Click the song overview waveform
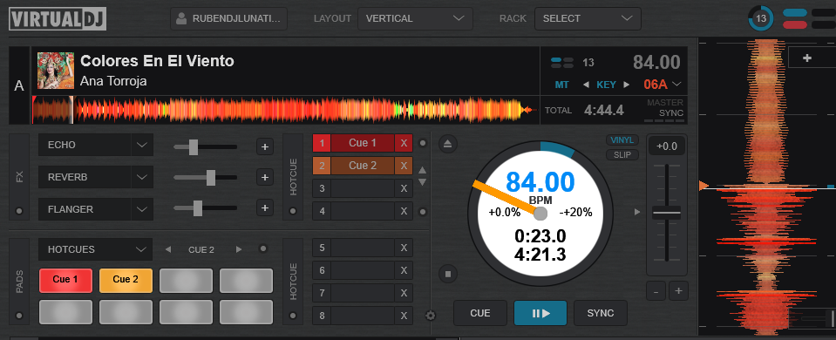Viewport: 836px width, 340px height. [x=285, y=110]
